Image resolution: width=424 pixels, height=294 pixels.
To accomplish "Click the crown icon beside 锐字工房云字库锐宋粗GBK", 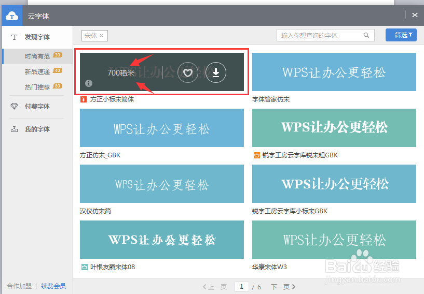I will (256, 155).
